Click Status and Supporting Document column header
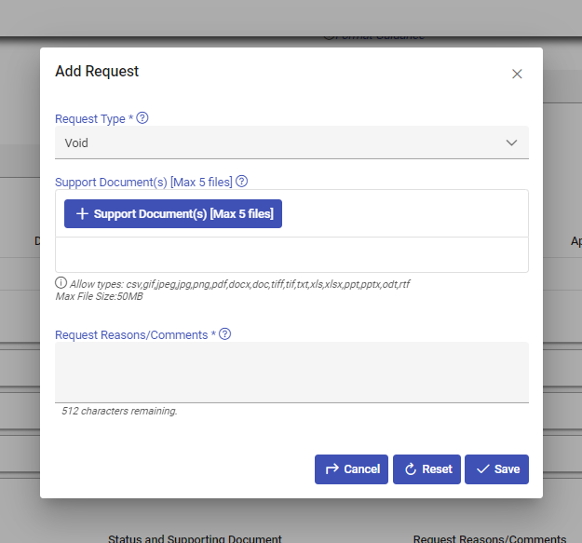Viewport: 582px width, 543px height. click(195, 538)
